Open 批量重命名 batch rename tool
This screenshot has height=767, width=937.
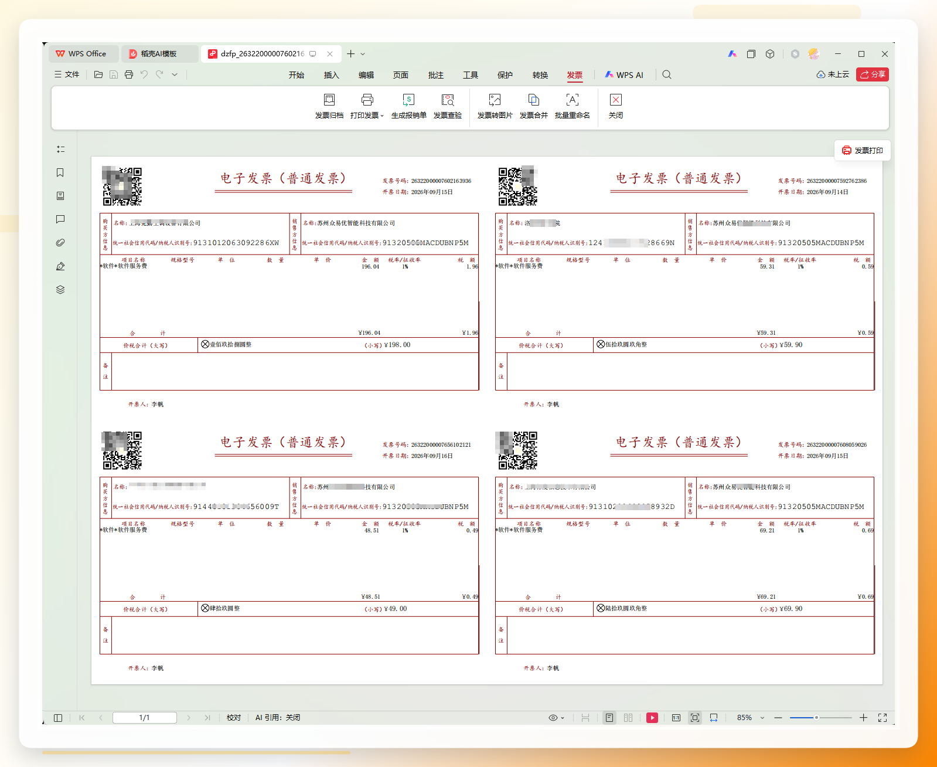coord(573,107)
